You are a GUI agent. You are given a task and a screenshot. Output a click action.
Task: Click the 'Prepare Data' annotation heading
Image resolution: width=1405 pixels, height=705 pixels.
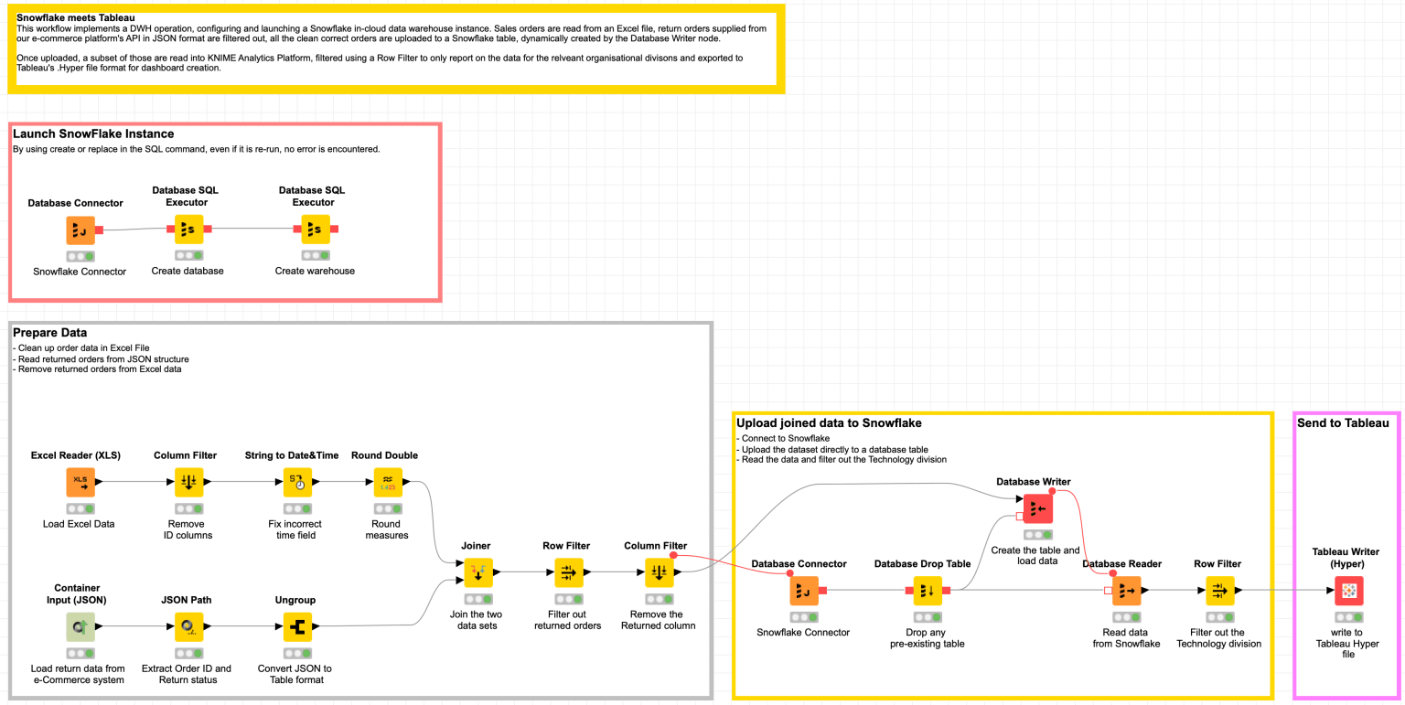coord(50,333)
